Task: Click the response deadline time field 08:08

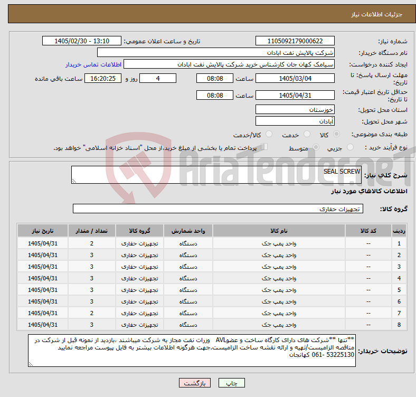Action: 215,78
